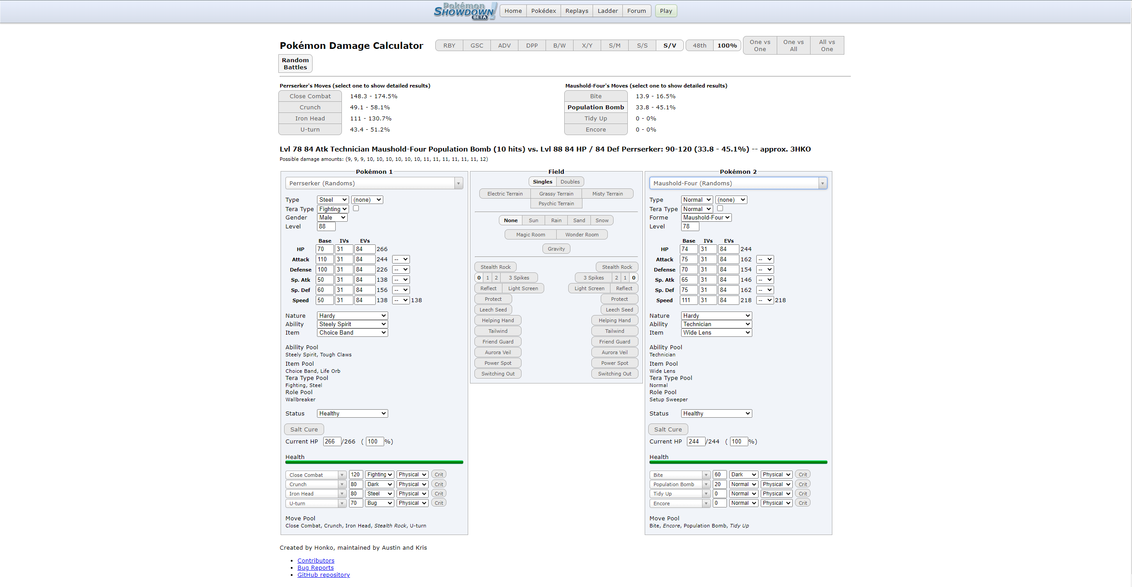The height and width of the screenshot is (587, 1132).
Task: Click Perrserker's green health bar
Action: tap(374, 462)
